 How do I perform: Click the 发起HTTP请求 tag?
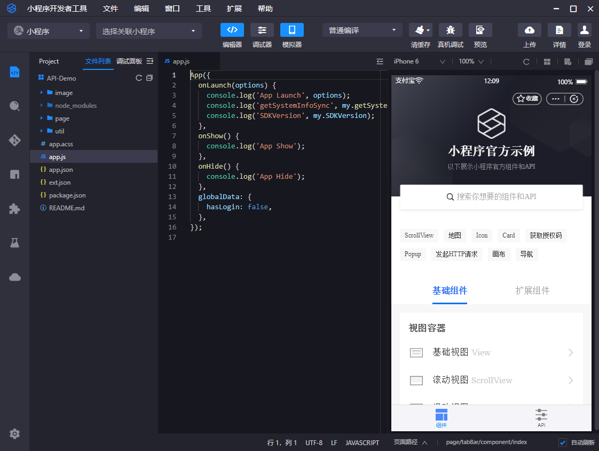point(456,255)
